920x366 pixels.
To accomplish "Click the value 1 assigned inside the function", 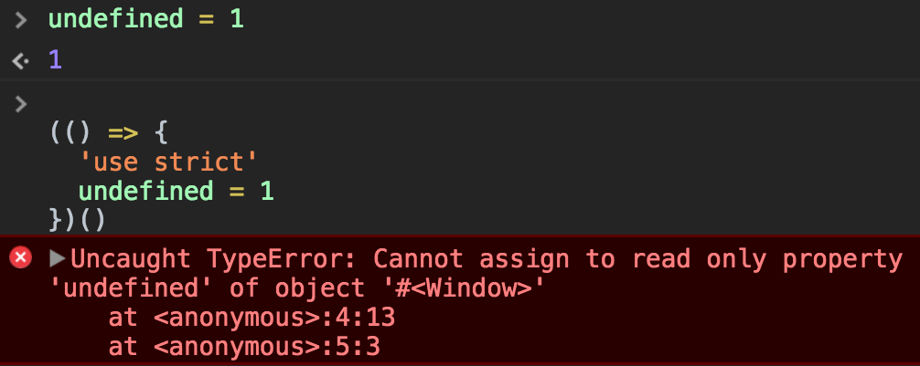I will click(266, 192).
